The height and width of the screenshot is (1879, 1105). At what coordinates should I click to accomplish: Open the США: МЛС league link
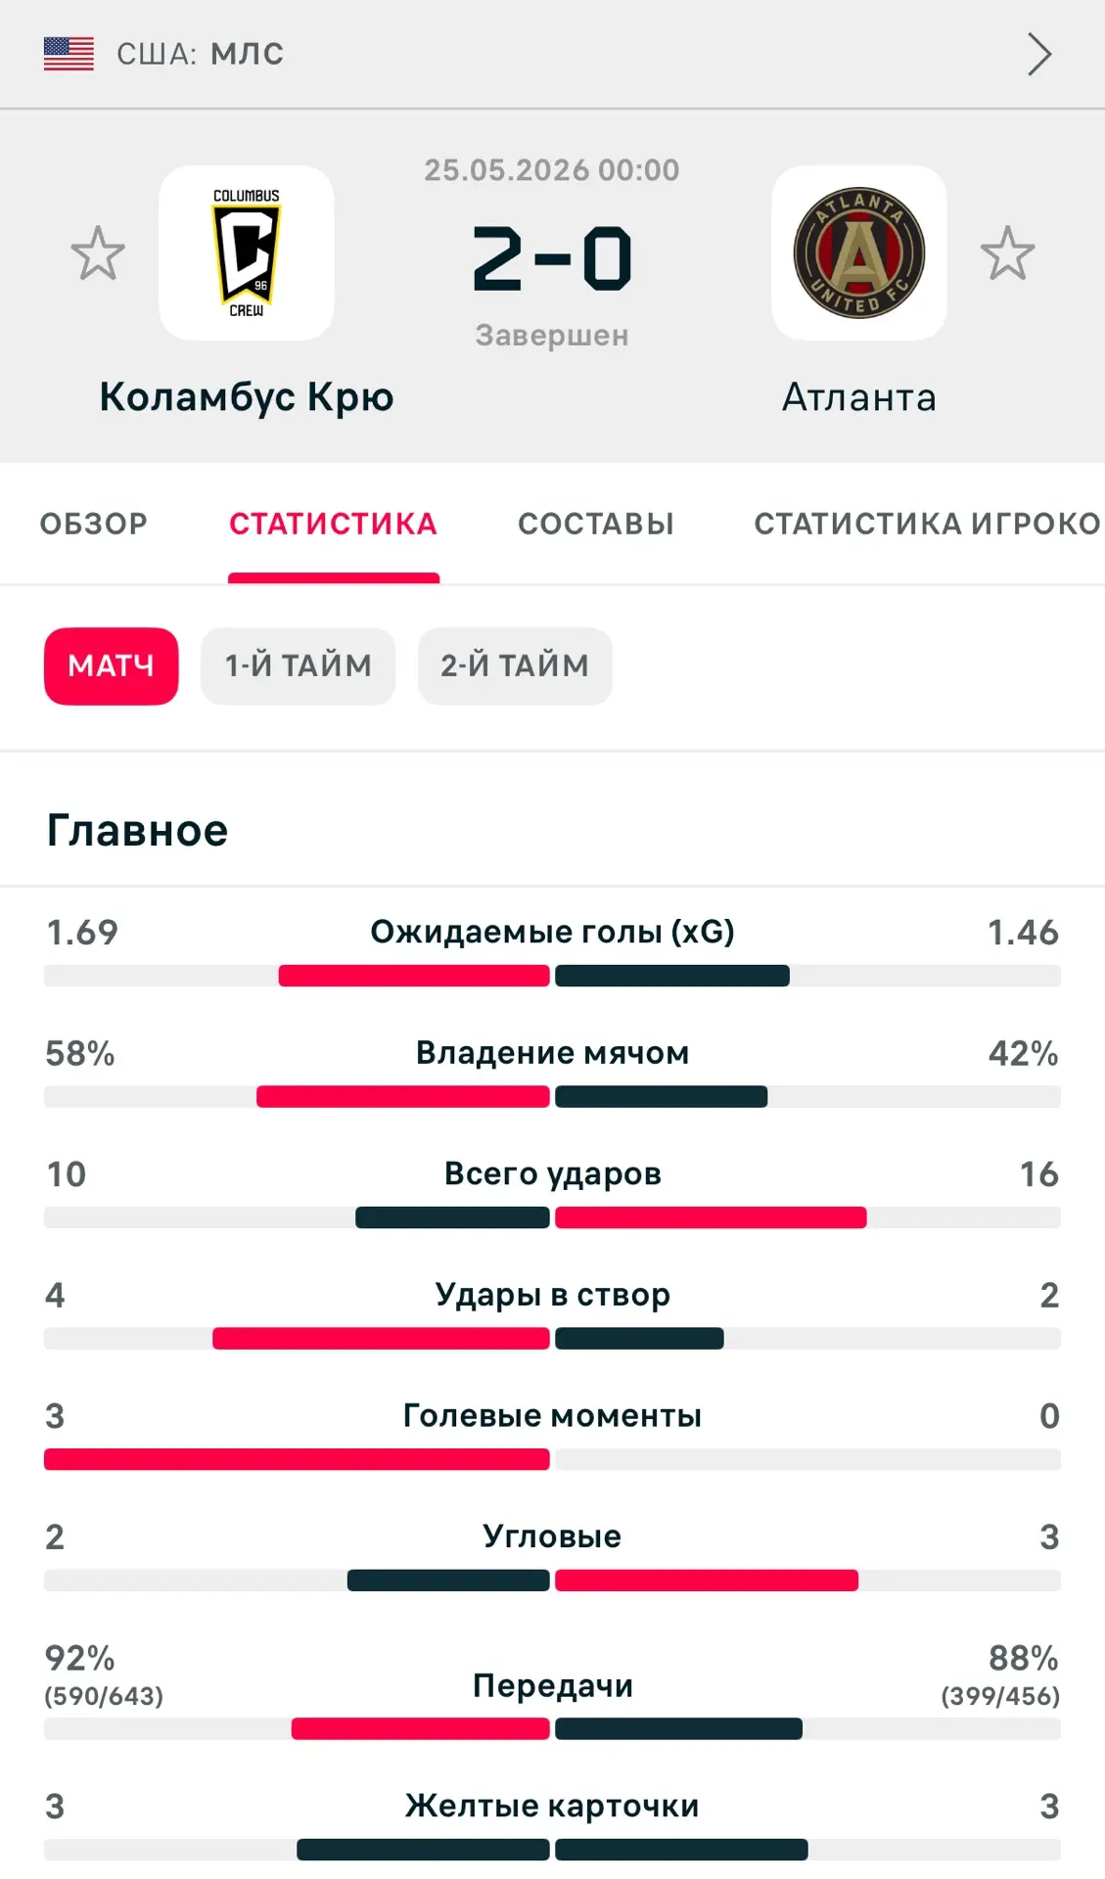click(x=200, y=54)
